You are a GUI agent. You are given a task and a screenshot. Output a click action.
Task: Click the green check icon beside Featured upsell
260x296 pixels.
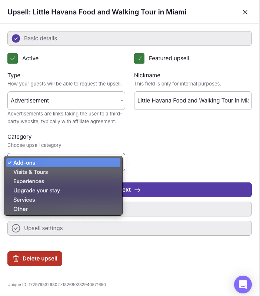click(x=139, y=58)
